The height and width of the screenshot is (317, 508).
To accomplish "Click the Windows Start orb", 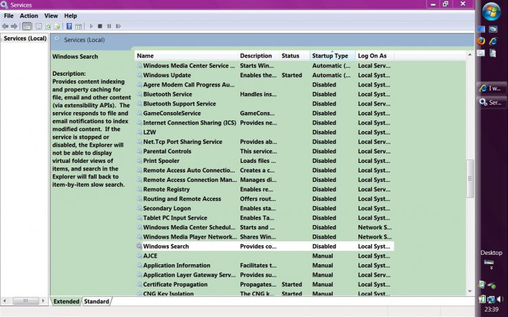I will click(491, 11).
